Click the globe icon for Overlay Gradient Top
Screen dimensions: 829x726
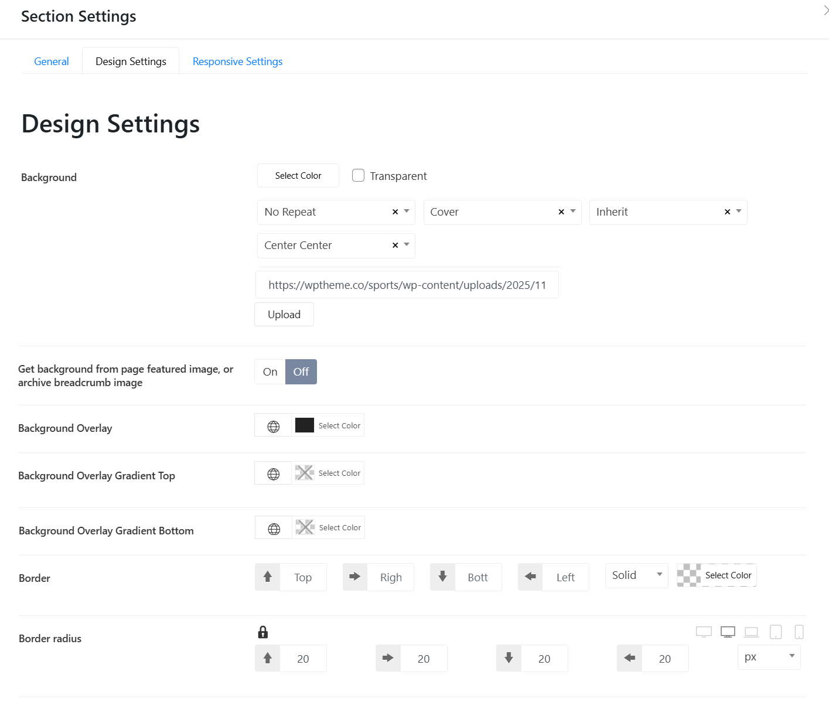pos(273,473)
